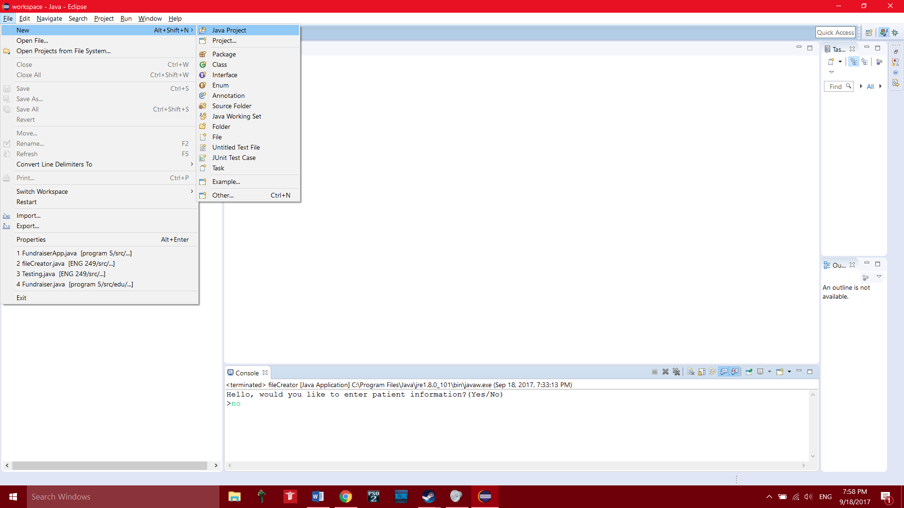Expand the Convert Line Delimiters To submenu
Image resolution: width=904 pixels, height=508 pixels.
pos(54,164)
